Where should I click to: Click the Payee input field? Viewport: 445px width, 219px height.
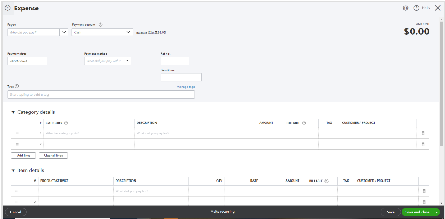pyautogui.click(x=34, y=32)
